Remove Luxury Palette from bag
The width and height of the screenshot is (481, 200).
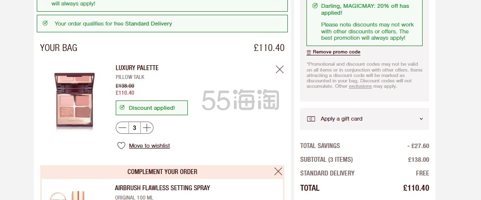point(279,70)
